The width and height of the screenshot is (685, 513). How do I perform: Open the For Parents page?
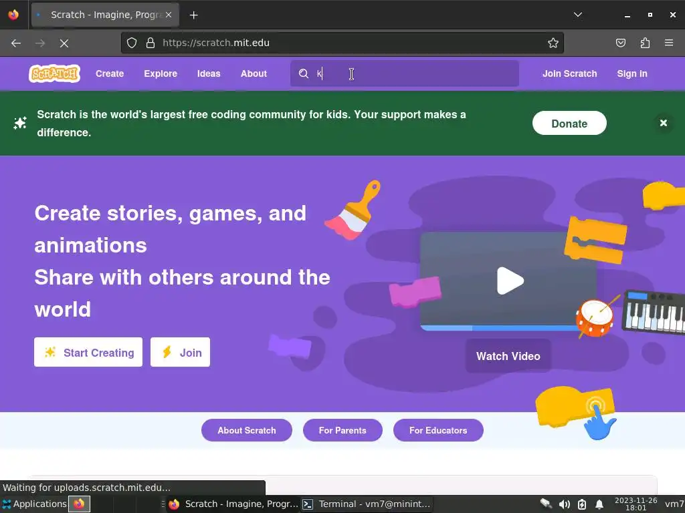[342, 430]
